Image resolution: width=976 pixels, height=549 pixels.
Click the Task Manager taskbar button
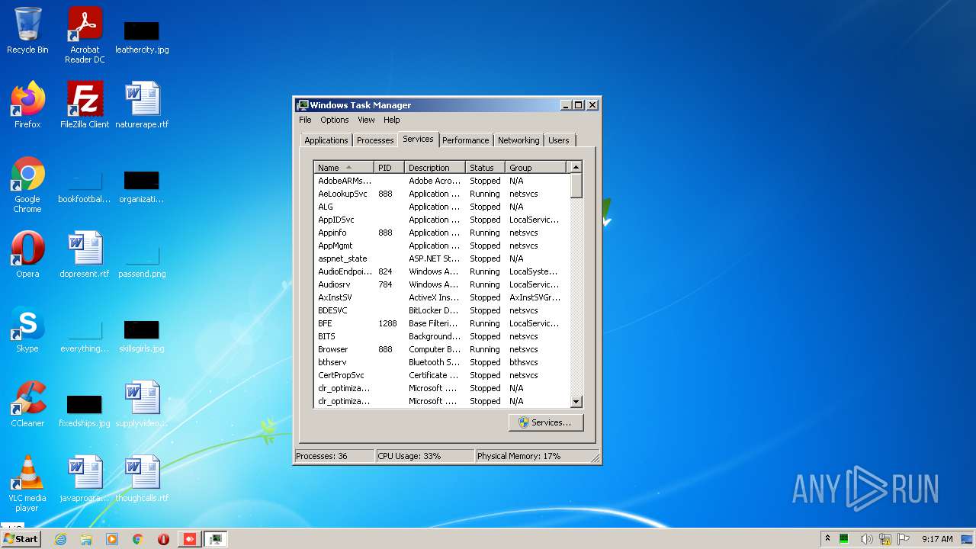[x=216, y=539]
